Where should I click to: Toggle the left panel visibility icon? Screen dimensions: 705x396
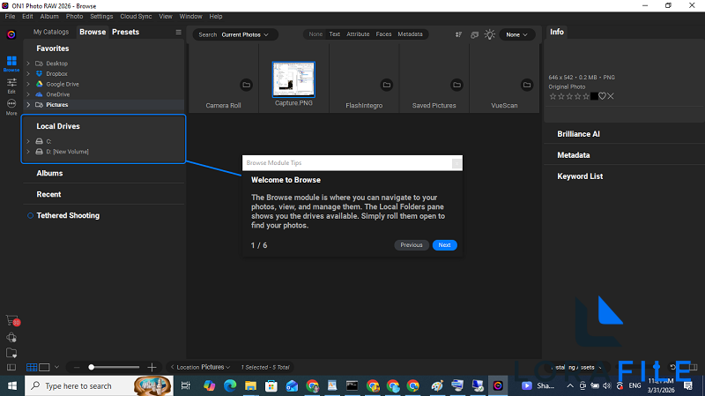(x=11, y=367)
